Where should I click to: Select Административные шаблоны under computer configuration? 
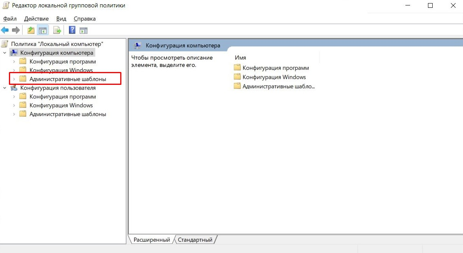click(x=68, y=79)
